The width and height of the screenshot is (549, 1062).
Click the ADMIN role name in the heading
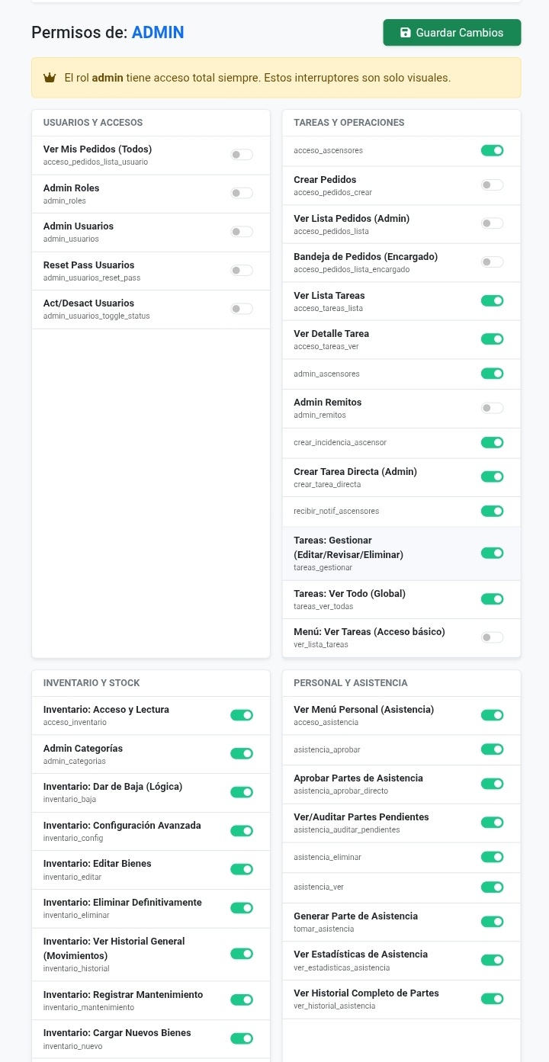157,32
